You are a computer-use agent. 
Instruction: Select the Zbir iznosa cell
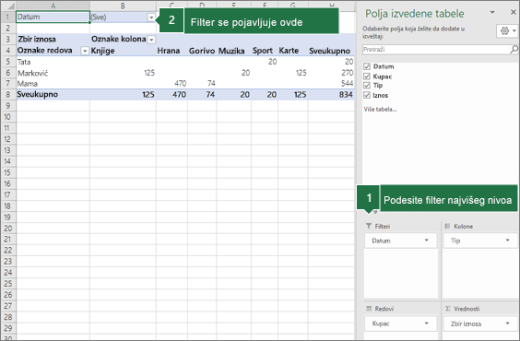click(53, 39)
